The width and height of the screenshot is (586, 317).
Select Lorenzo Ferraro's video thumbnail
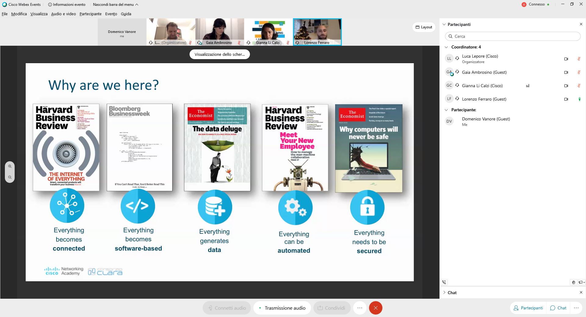pyautogui.click(x=317, y=32)
